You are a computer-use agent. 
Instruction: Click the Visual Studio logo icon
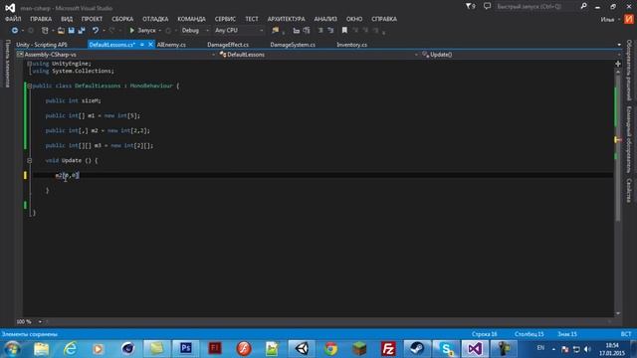coord(10,7)
